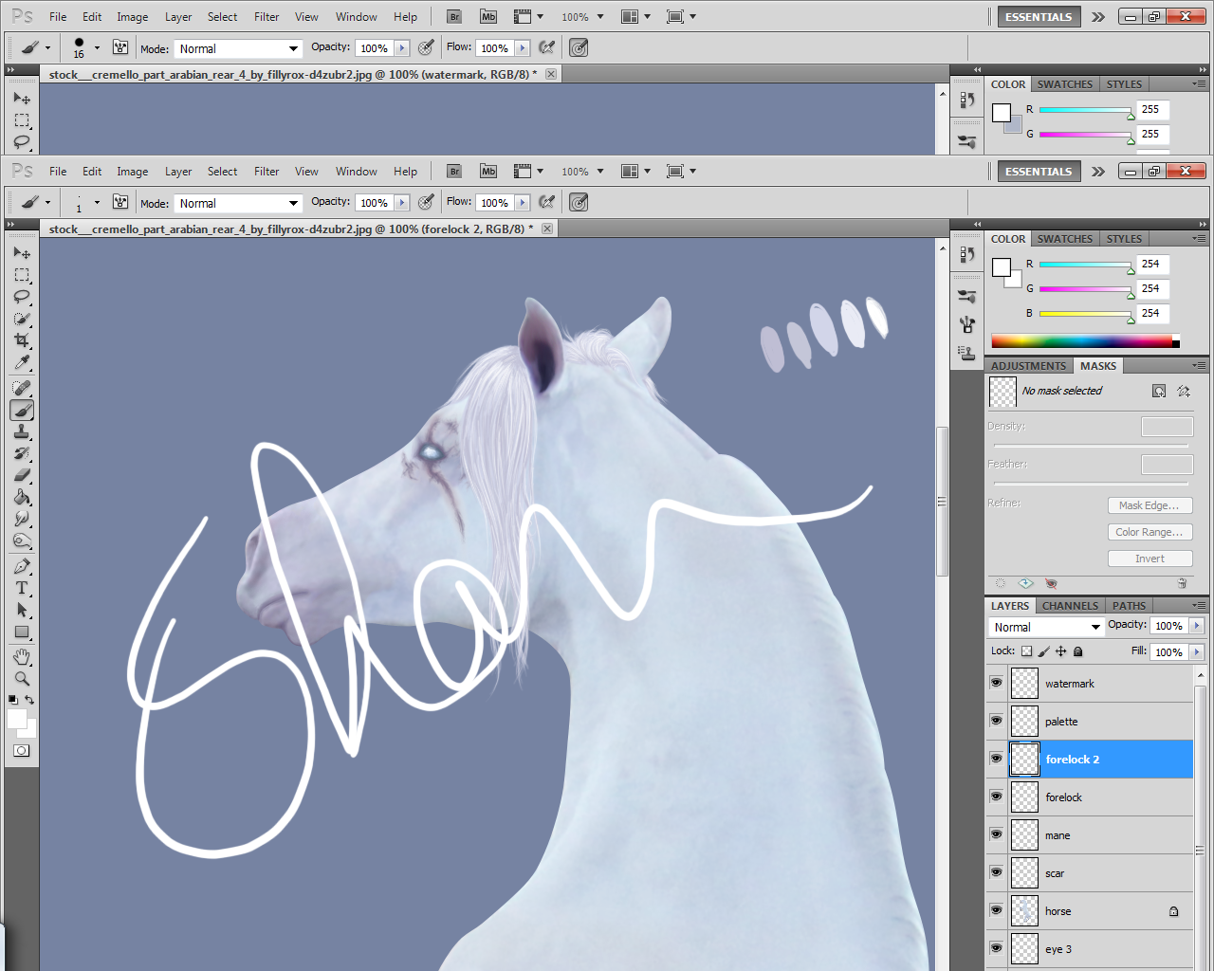Image resolution: width=1214 pixels, height=971 pixels.
Task: Toggle the Brush panel in front options bar
Action: tap(120, 202)
